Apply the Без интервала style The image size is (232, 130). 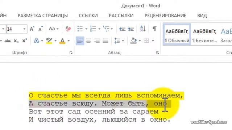click(x=204, y=35)
